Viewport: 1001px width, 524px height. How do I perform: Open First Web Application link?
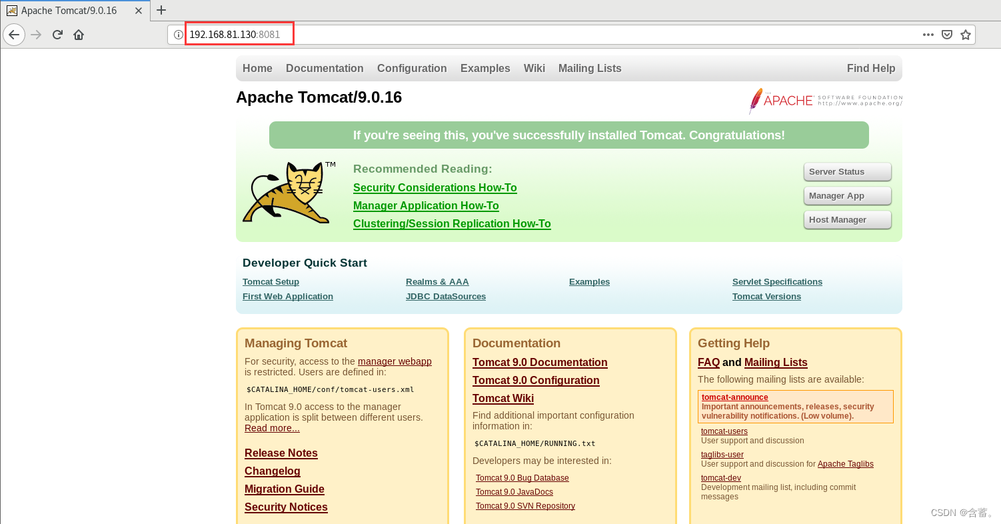(x=288, y=297)
